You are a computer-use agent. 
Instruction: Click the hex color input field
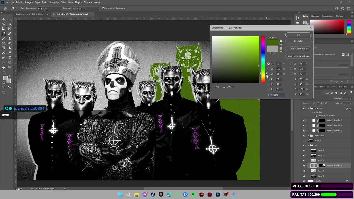277,95
